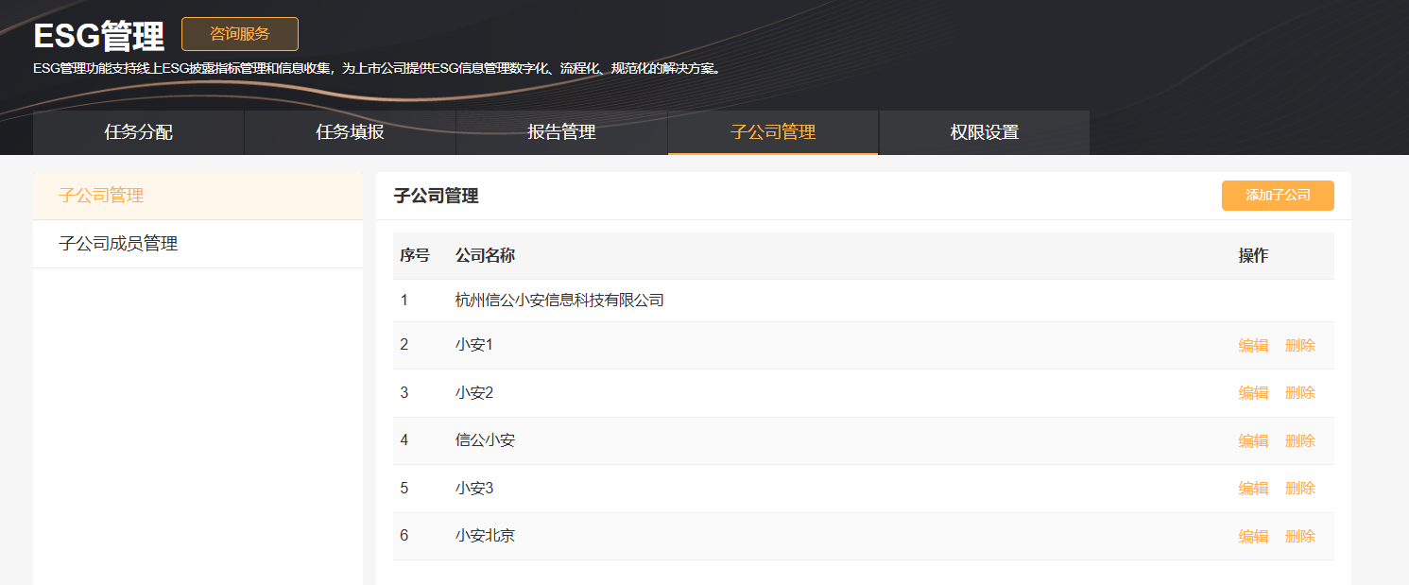
Task: Click 删除 for 小安2
Action: pyautogui.click(x=1300, y=393)
